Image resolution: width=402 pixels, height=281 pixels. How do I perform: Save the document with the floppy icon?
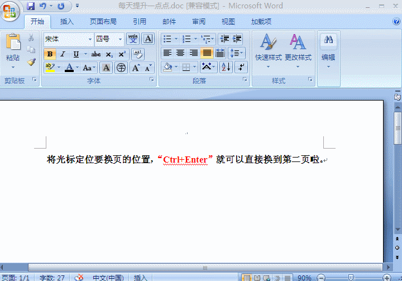click(x=31, y=6)
